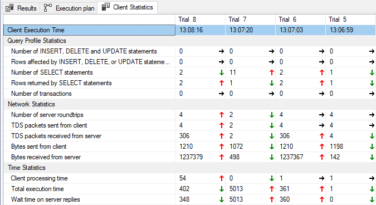Screen dimensions: 376x205
Task: Click red up arrow for Trial 8 bytes received
Action: point(222,157)
